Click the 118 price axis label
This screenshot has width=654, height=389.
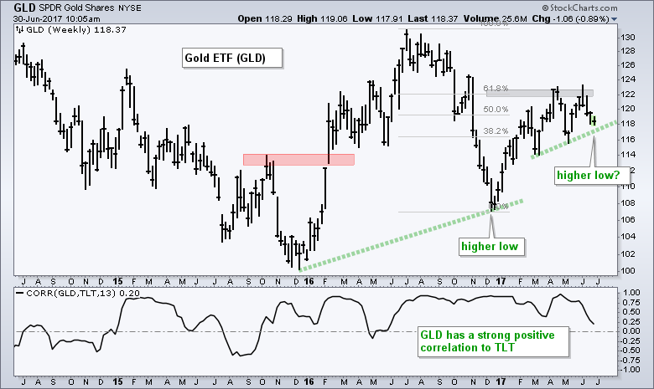point(628,124)
